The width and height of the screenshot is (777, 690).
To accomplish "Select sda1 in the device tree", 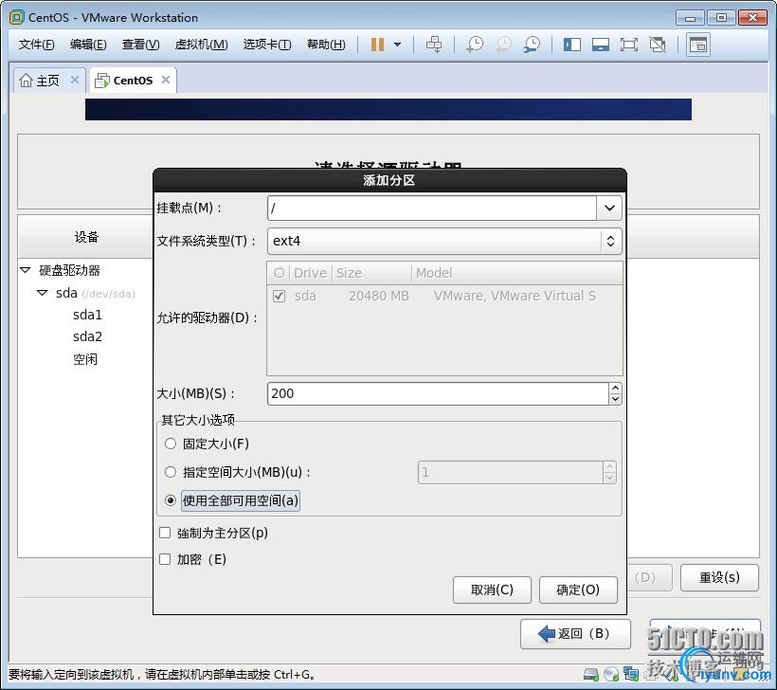I will (87, 315).
